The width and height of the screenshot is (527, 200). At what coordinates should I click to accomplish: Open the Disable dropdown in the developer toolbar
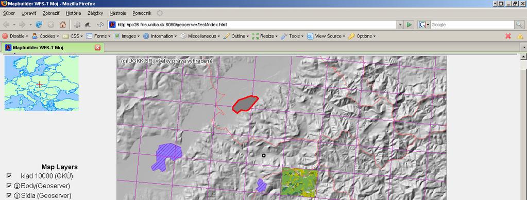[x=15, y=36]
